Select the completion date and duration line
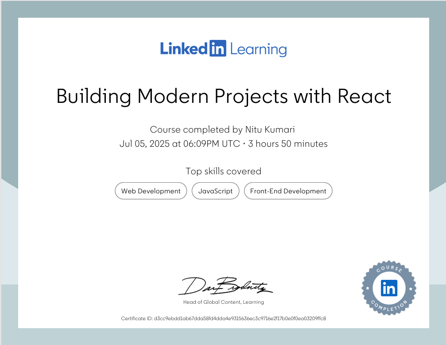Screen dimensions: 446x345 pos(224,144)
